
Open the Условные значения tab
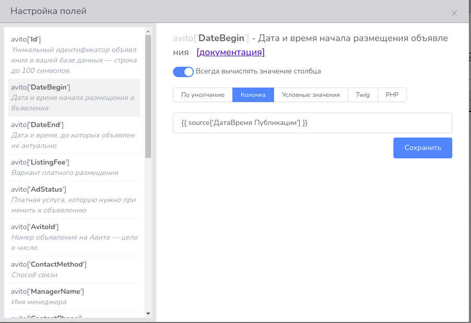(x=311, y=95)
